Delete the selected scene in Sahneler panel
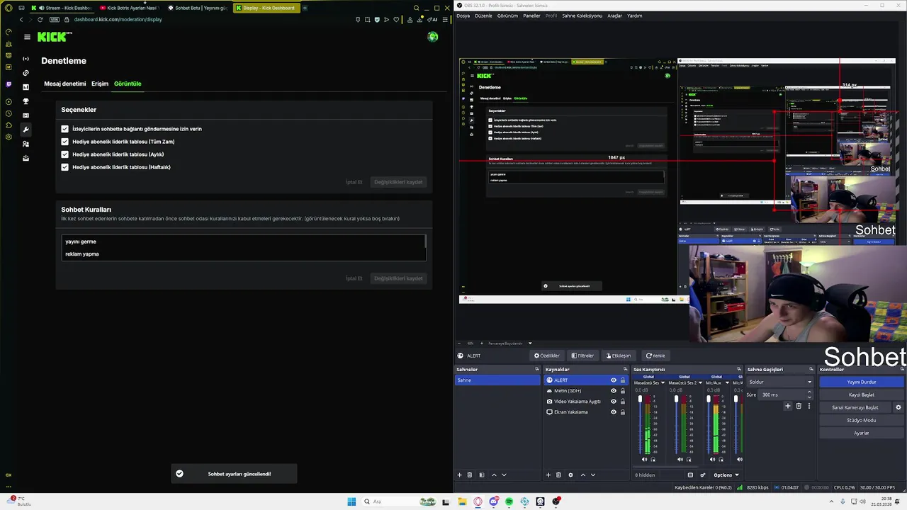907x510 pixels. [x=469, y=475]
